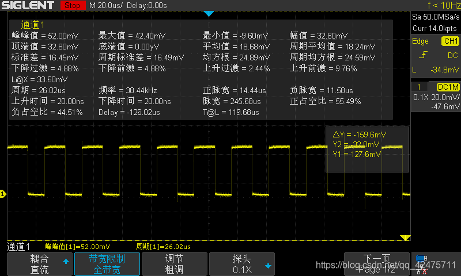
Task: Click the 上升过激 = 2.44% measurement
Action: tap(236, 68)
